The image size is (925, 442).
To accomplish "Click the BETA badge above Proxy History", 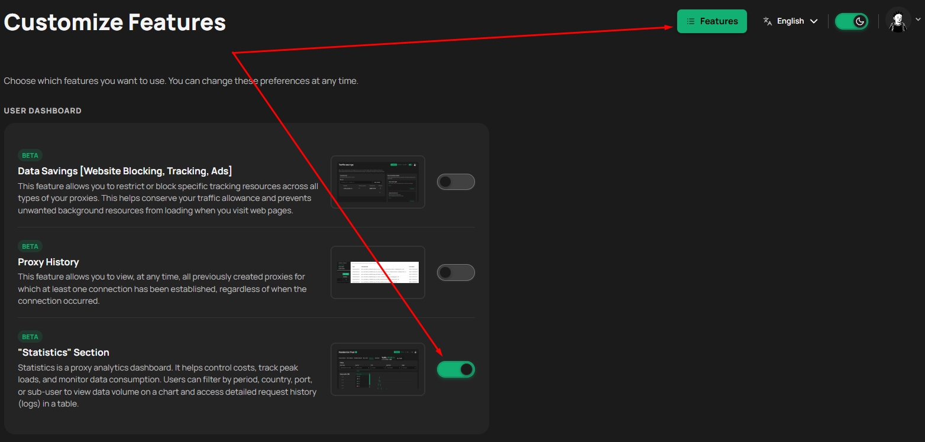I will coord(30,246).
